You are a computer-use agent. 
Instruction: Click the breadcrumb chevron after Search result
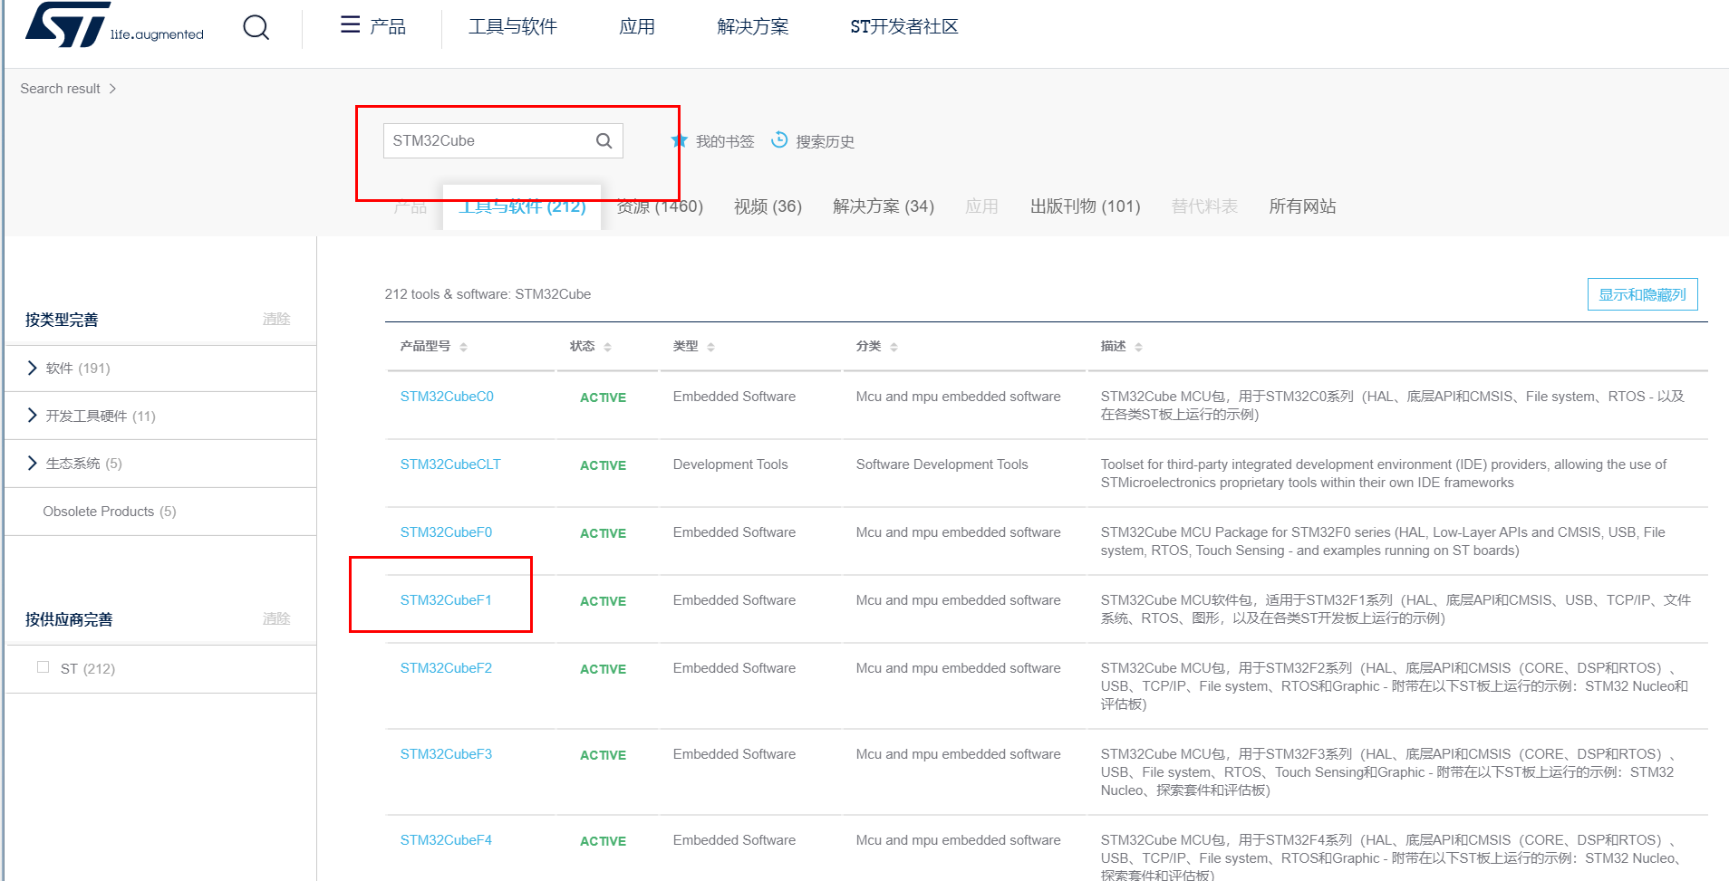click(112, 89)
